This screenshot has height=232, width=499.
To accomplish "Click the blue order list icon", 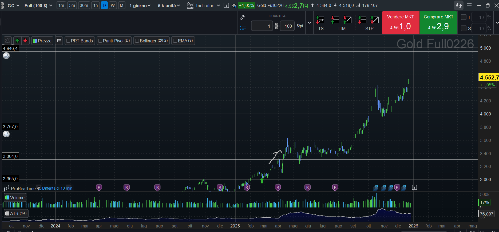I will click(x=243, y=28).
